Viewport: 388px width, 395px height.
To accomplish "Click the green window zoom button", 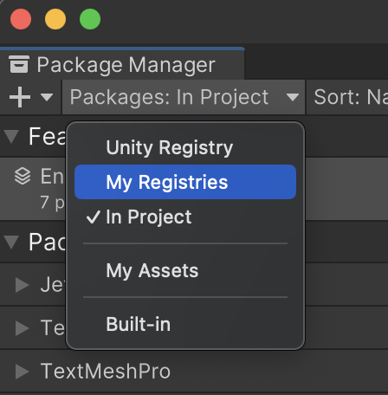I will (90, 19).
